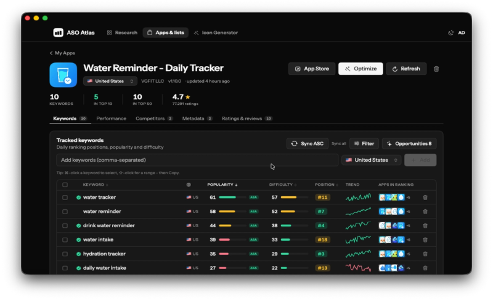493x300 pixels.
Task: Delete the daily water intake keyword
Action: click(425, 268)
